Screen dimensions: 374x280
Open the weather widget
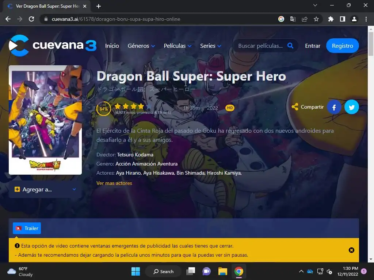(20, 271)
